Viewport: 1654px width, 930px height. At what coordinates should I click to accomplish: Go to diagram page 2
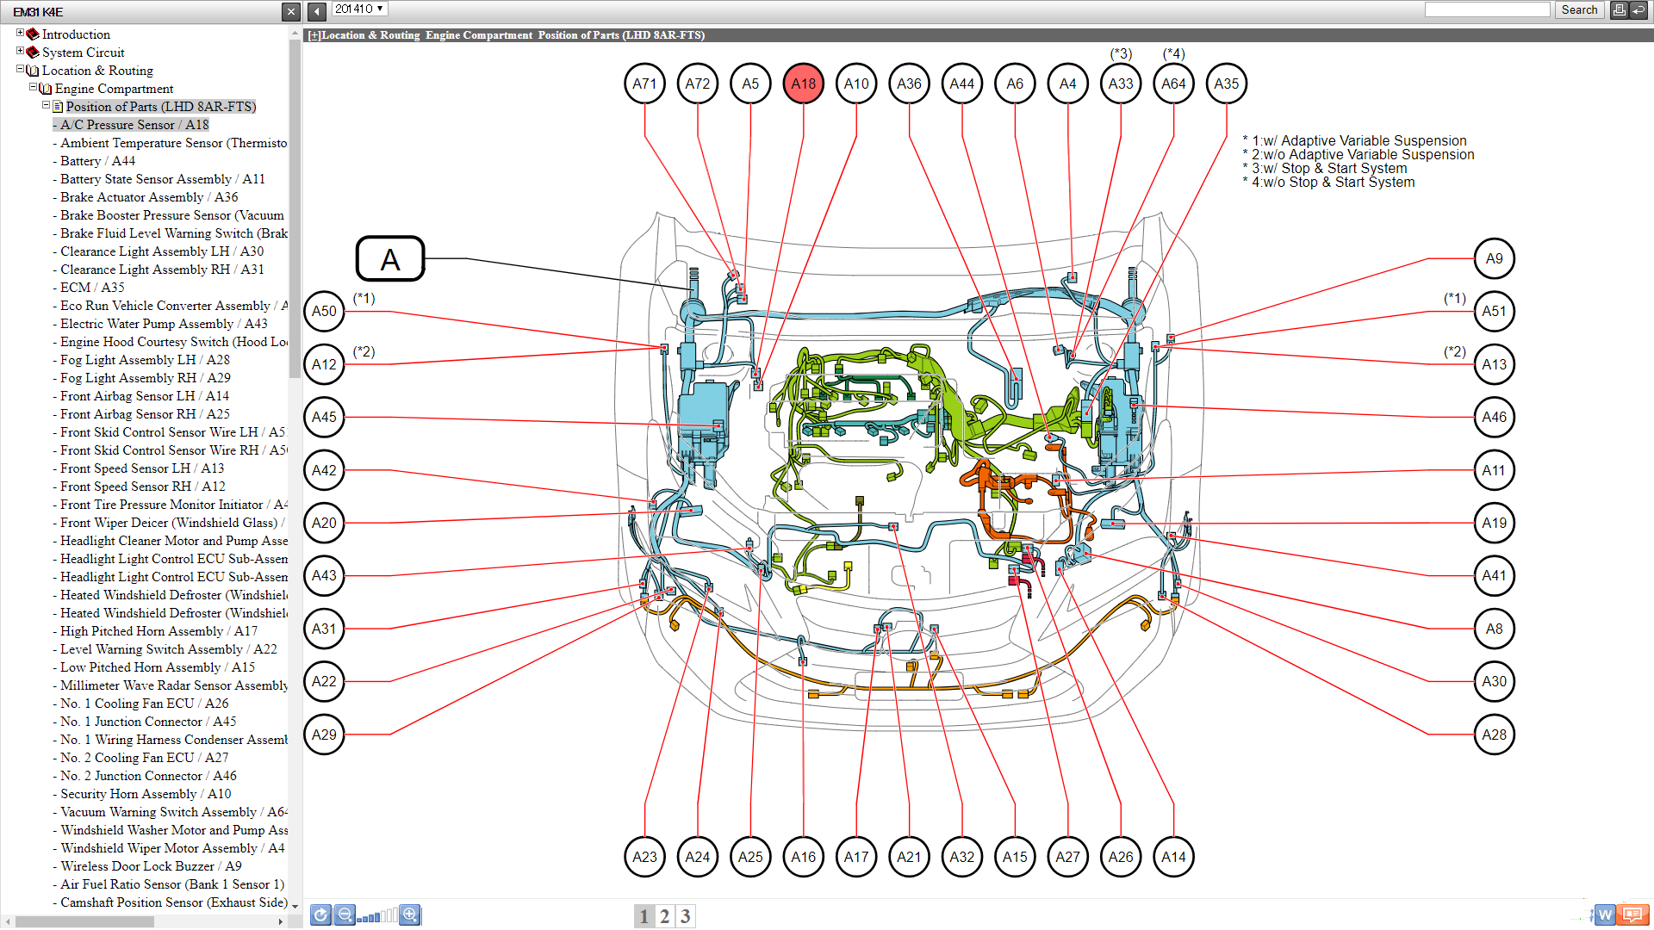click(664, 916)
